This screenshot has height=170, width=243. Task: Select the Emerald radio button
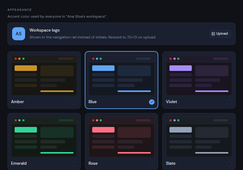pos(74,163)
